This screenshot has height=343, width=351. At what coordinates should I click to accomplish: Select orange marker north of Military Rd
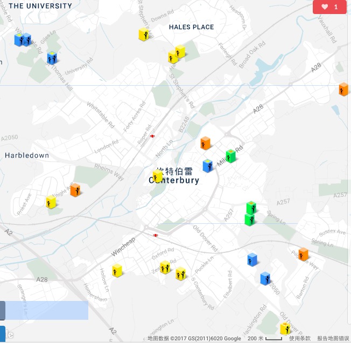(205, 143)
